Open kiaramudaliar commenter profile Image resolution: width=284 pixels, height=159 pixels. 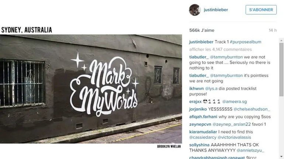(x=203, y=132)
